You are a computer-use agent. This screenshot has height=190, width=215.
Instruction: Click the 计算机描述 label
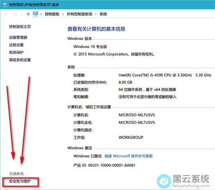83,130
